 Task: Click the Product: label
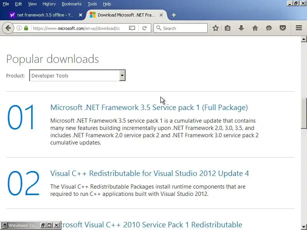pyautogui.click(x=15, y=76)
